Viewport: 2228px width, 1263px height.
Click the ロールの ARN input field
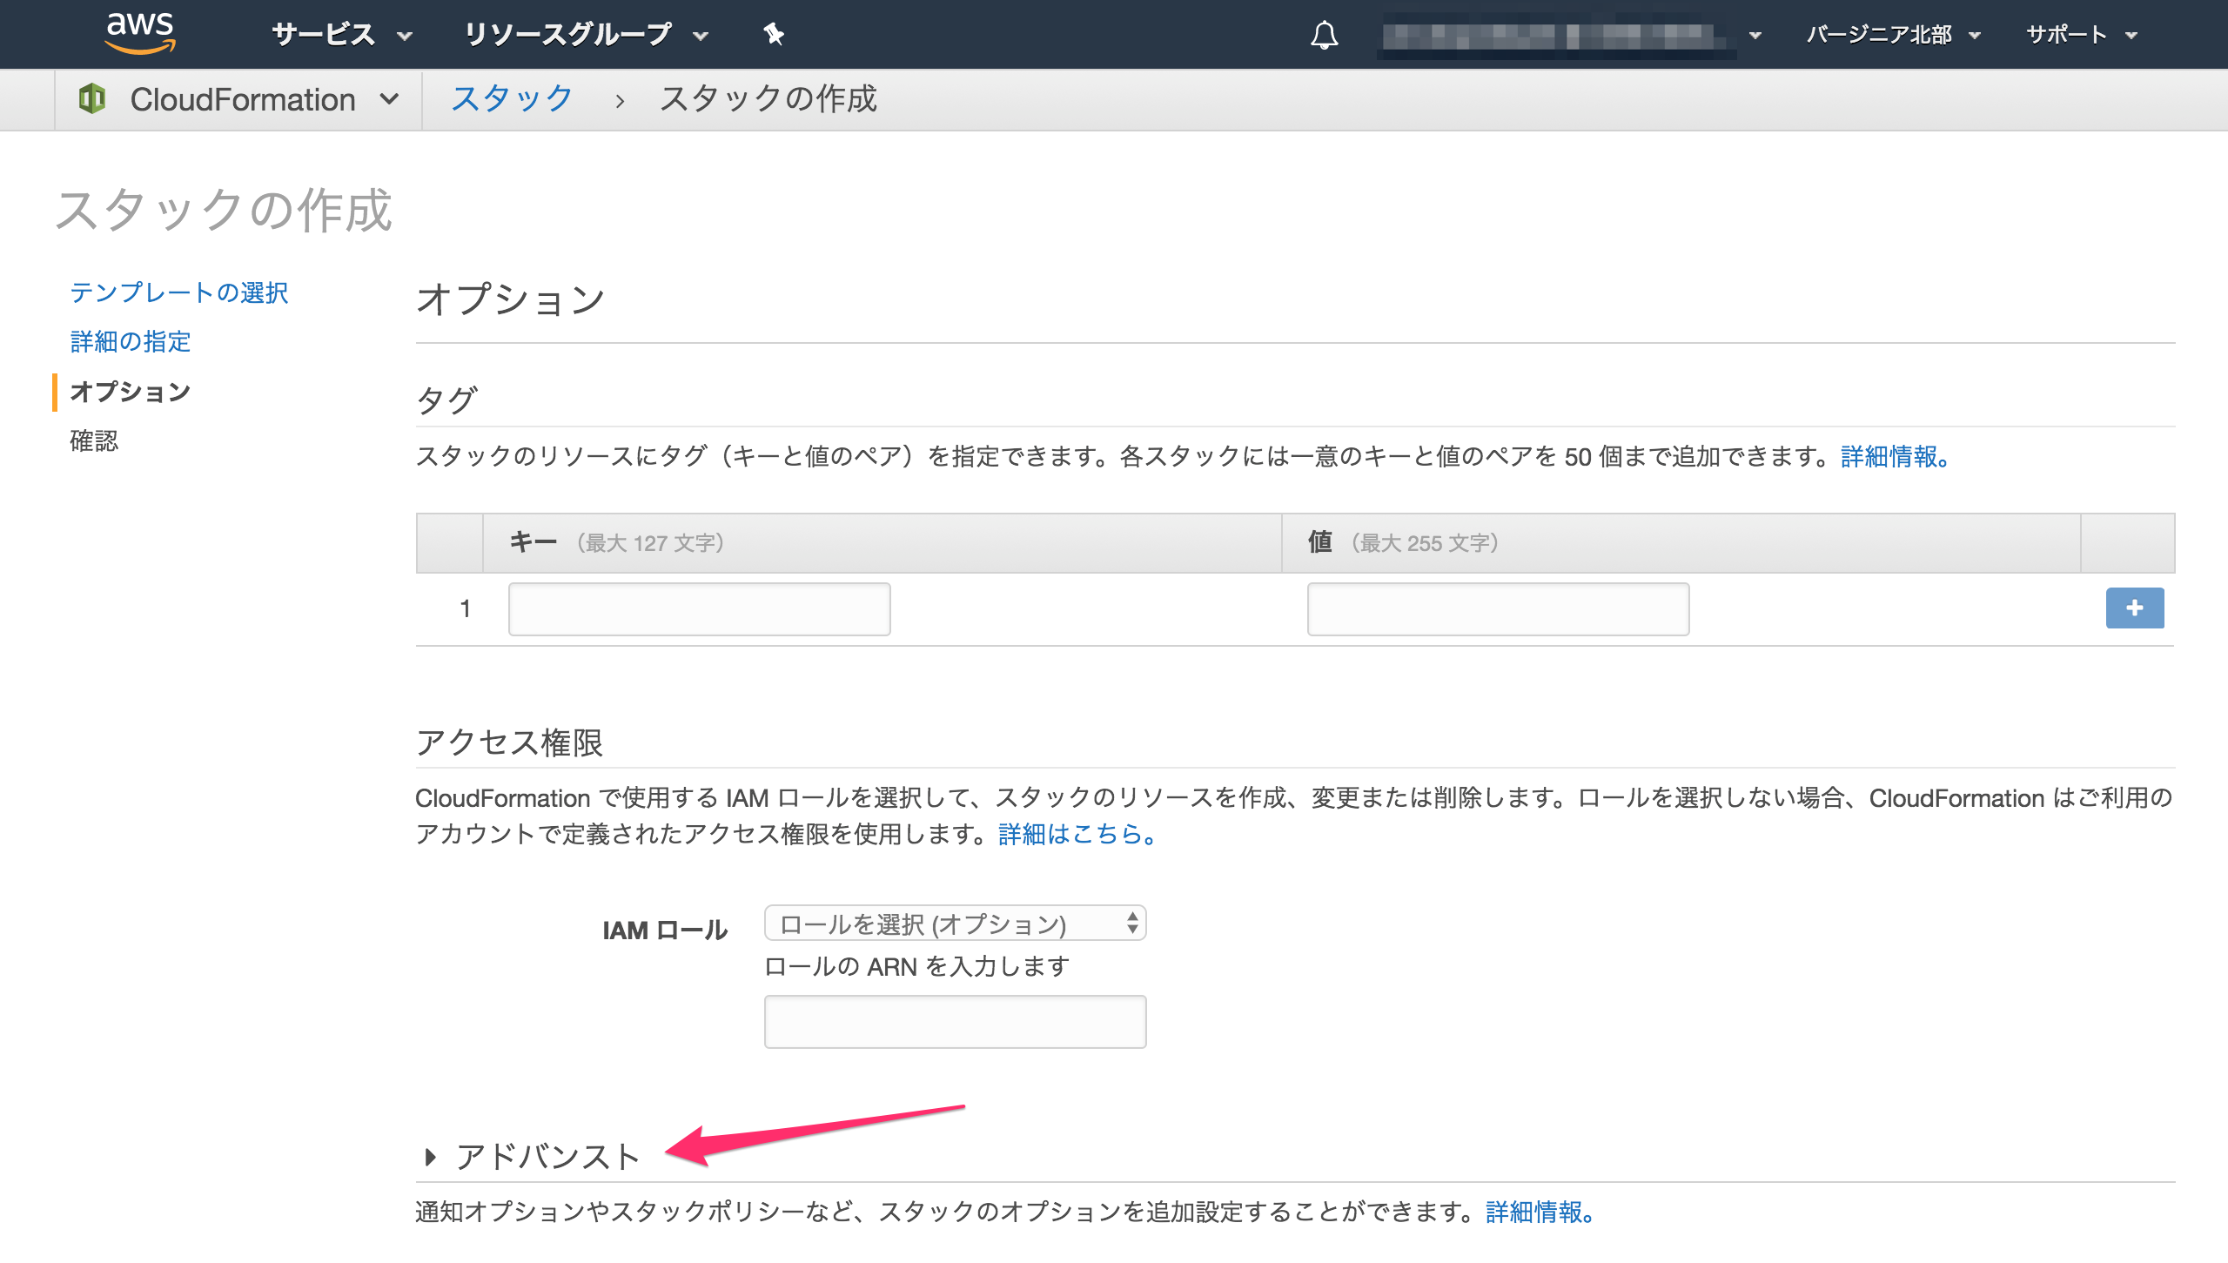[954, 1020]
